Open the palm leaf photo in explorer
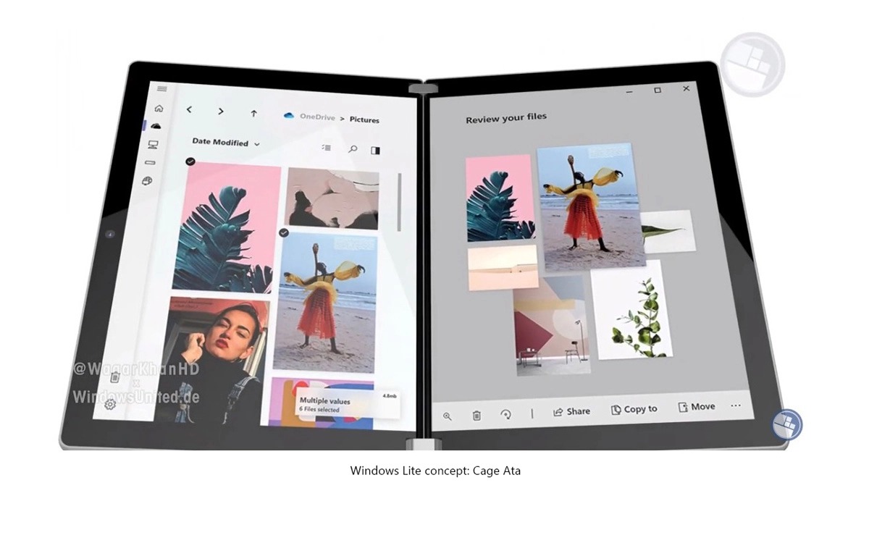The width and height of the screenshot is (869, 551). pos(225,228)
